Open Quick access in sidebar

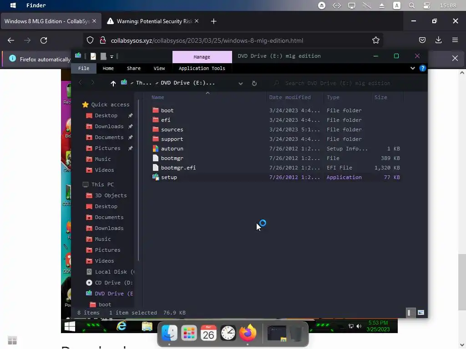tap(106, 105)
